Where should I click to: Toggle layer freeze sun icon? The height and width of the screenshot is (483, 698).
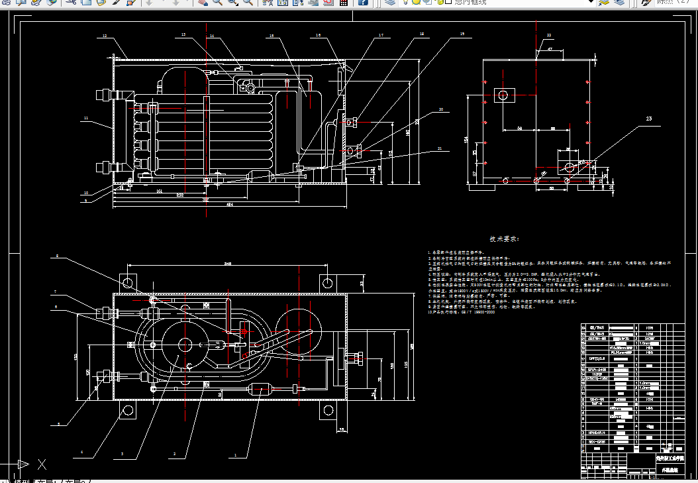(x=416, y=2)
